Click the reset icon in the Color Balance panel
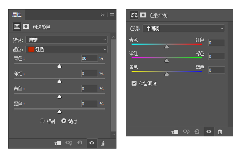This screenshot has width=242, height=158. [x=197, y=132]
